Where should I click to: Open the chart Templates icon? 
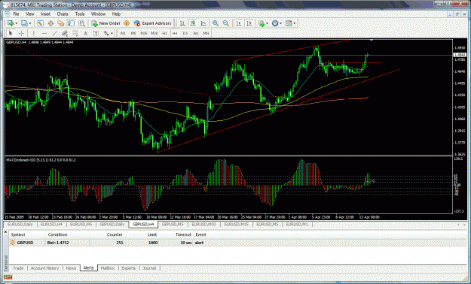point(289,23)
